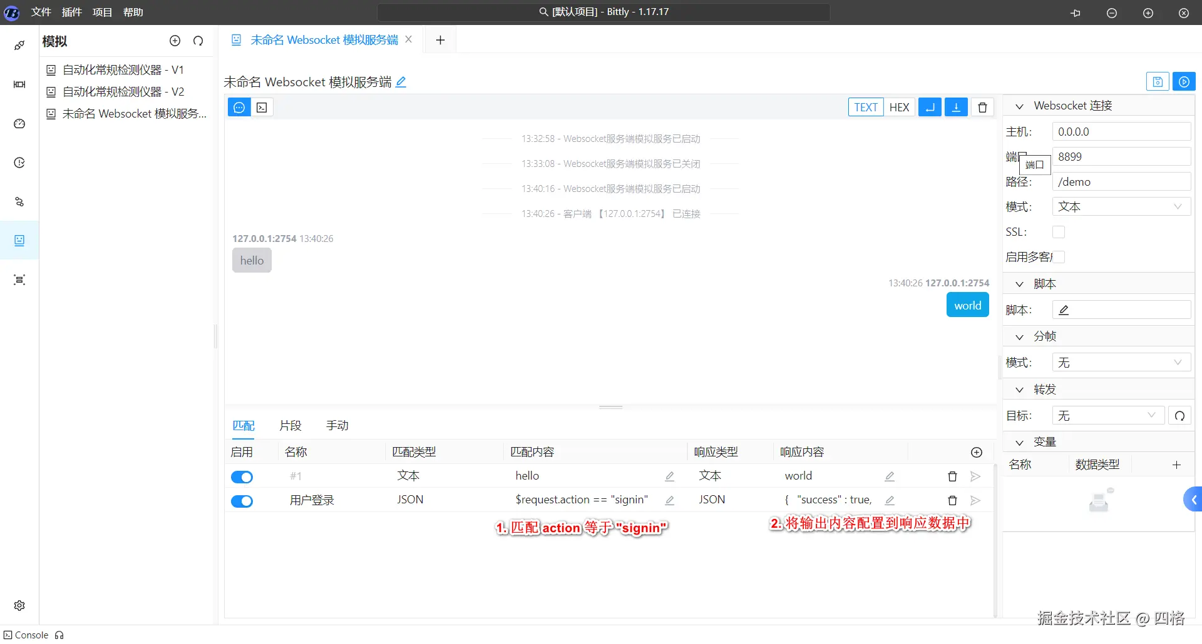Click the Bittly title search bar
Viewport: 1202px width, 644px height.
coord(604,12)
